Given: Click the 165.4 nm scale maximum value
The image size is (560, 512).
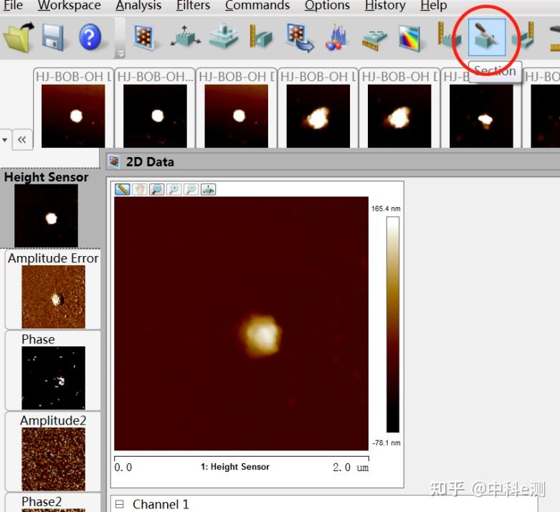Looking at the screenshot, I should [x=386, y=209].
